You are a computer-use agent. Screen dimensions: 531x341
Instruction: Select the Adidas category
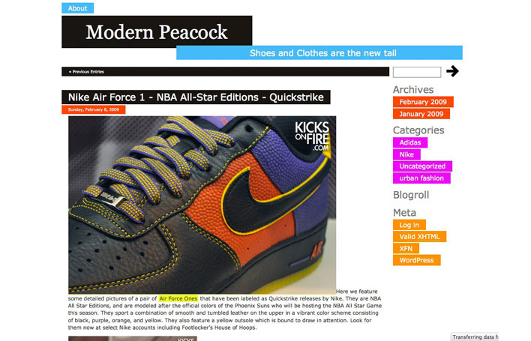pyautogui.click(x=410, y=142)
